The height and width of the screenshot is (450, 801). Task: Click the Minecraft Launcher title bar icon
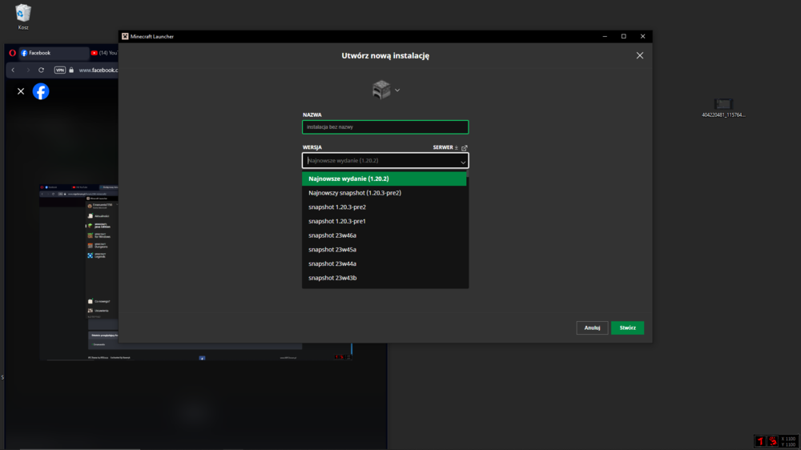click(x=125, y=36)
